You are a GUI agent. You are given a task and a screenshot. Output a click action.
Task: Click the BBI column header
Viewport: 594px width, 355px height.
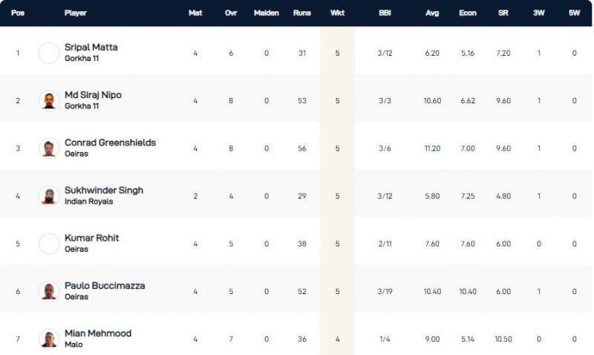coord(385,13)
